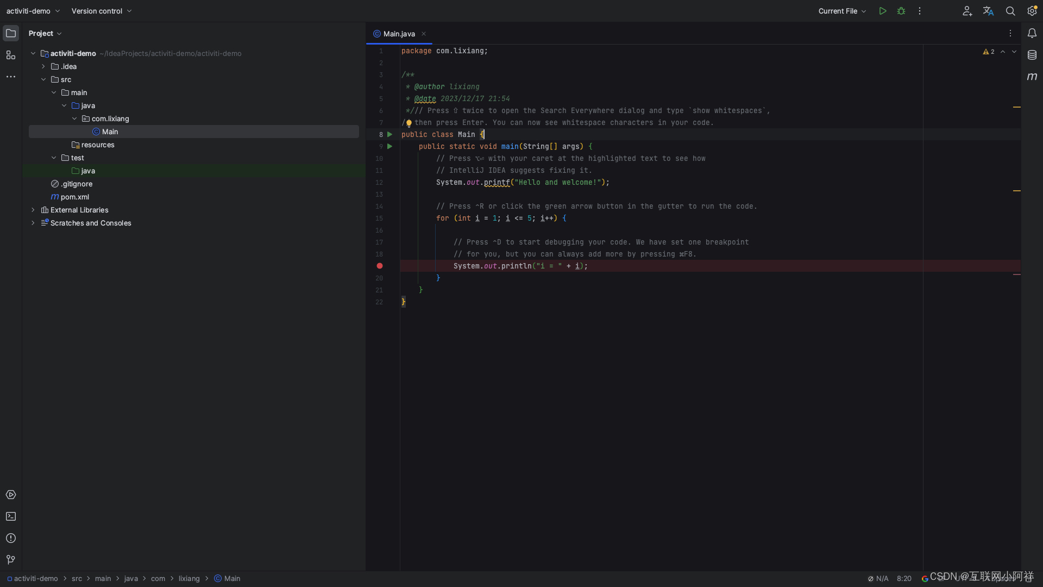Viewport: 1043px width, 587px height.
Task: Open the Terminal tool window icon
Action: click(11, 516)
